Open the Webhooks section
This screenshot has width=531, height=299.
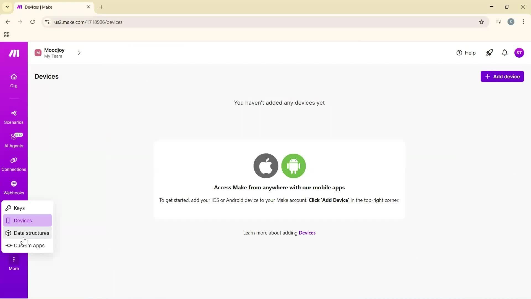14,187
